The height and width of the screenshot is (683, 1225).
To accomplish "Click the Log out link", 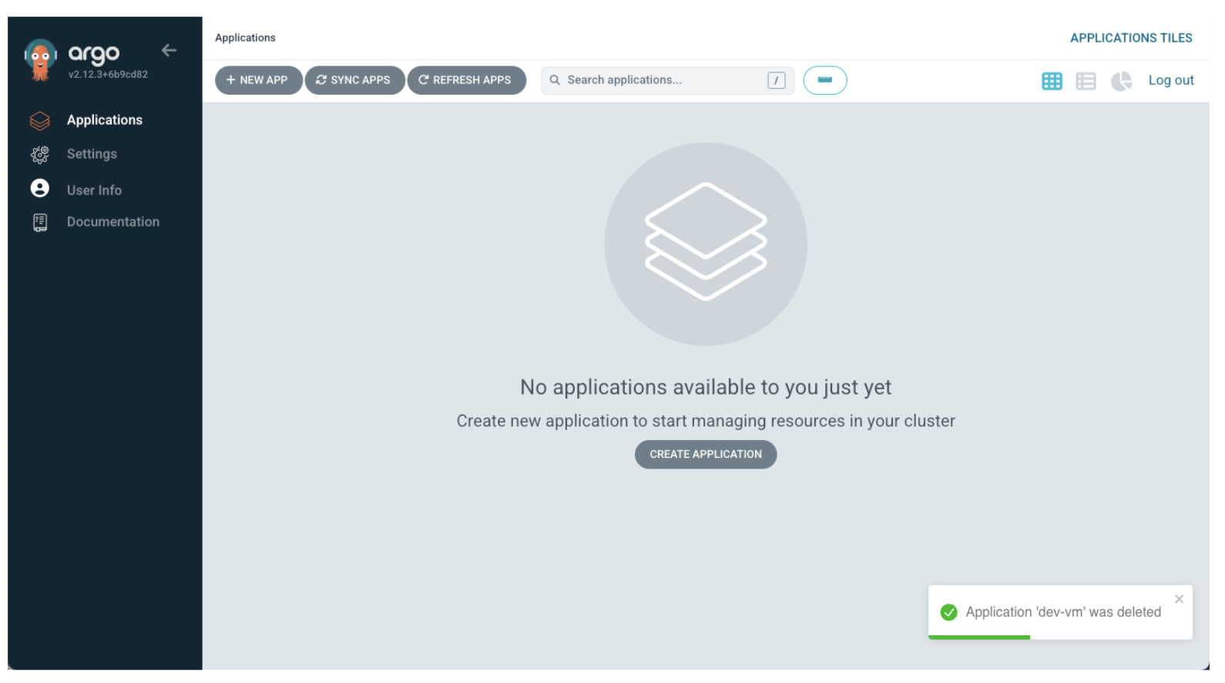I will pos(1170,80).
